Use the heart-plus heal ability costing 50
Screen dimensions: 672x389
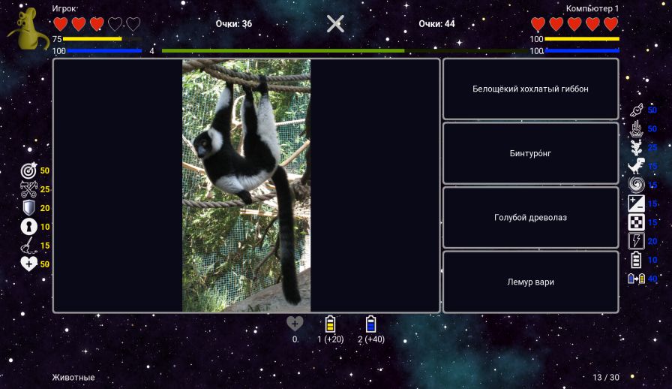tap(28, 264)
